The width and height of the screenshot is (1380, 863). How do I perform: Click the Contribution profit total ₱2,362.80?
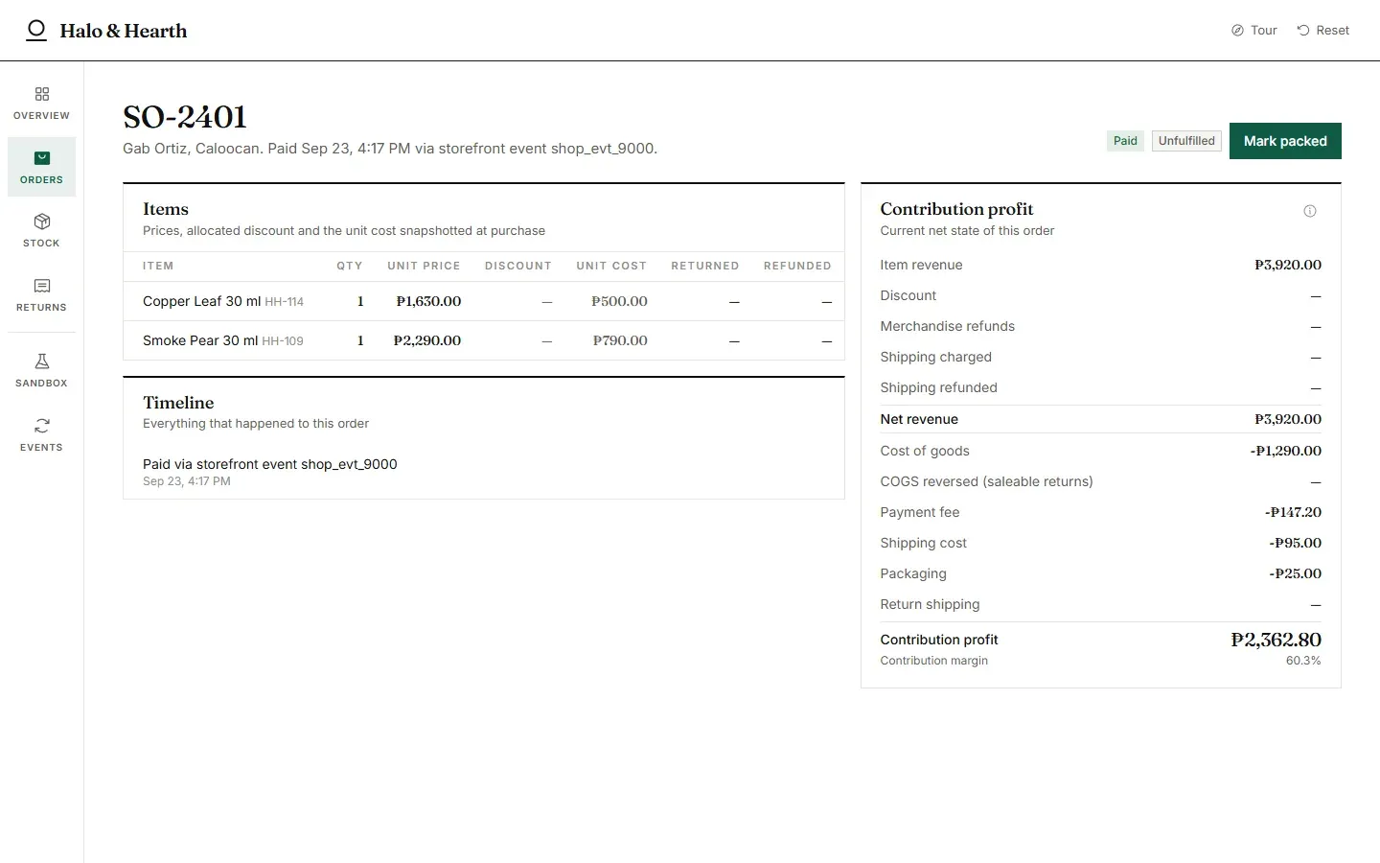(x=1276, y=640)
